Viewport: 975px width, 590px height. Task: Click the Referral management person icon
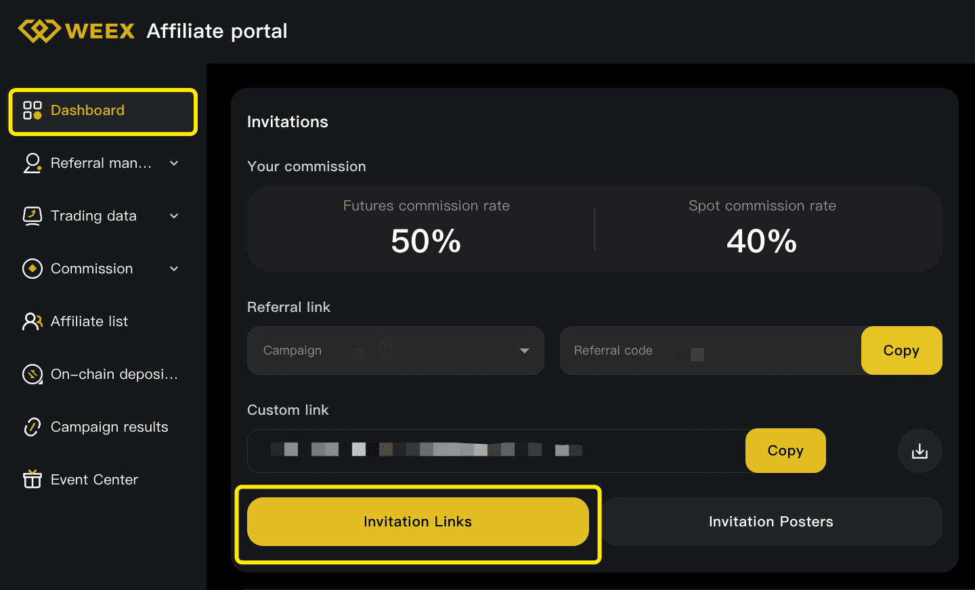[32, 163]
